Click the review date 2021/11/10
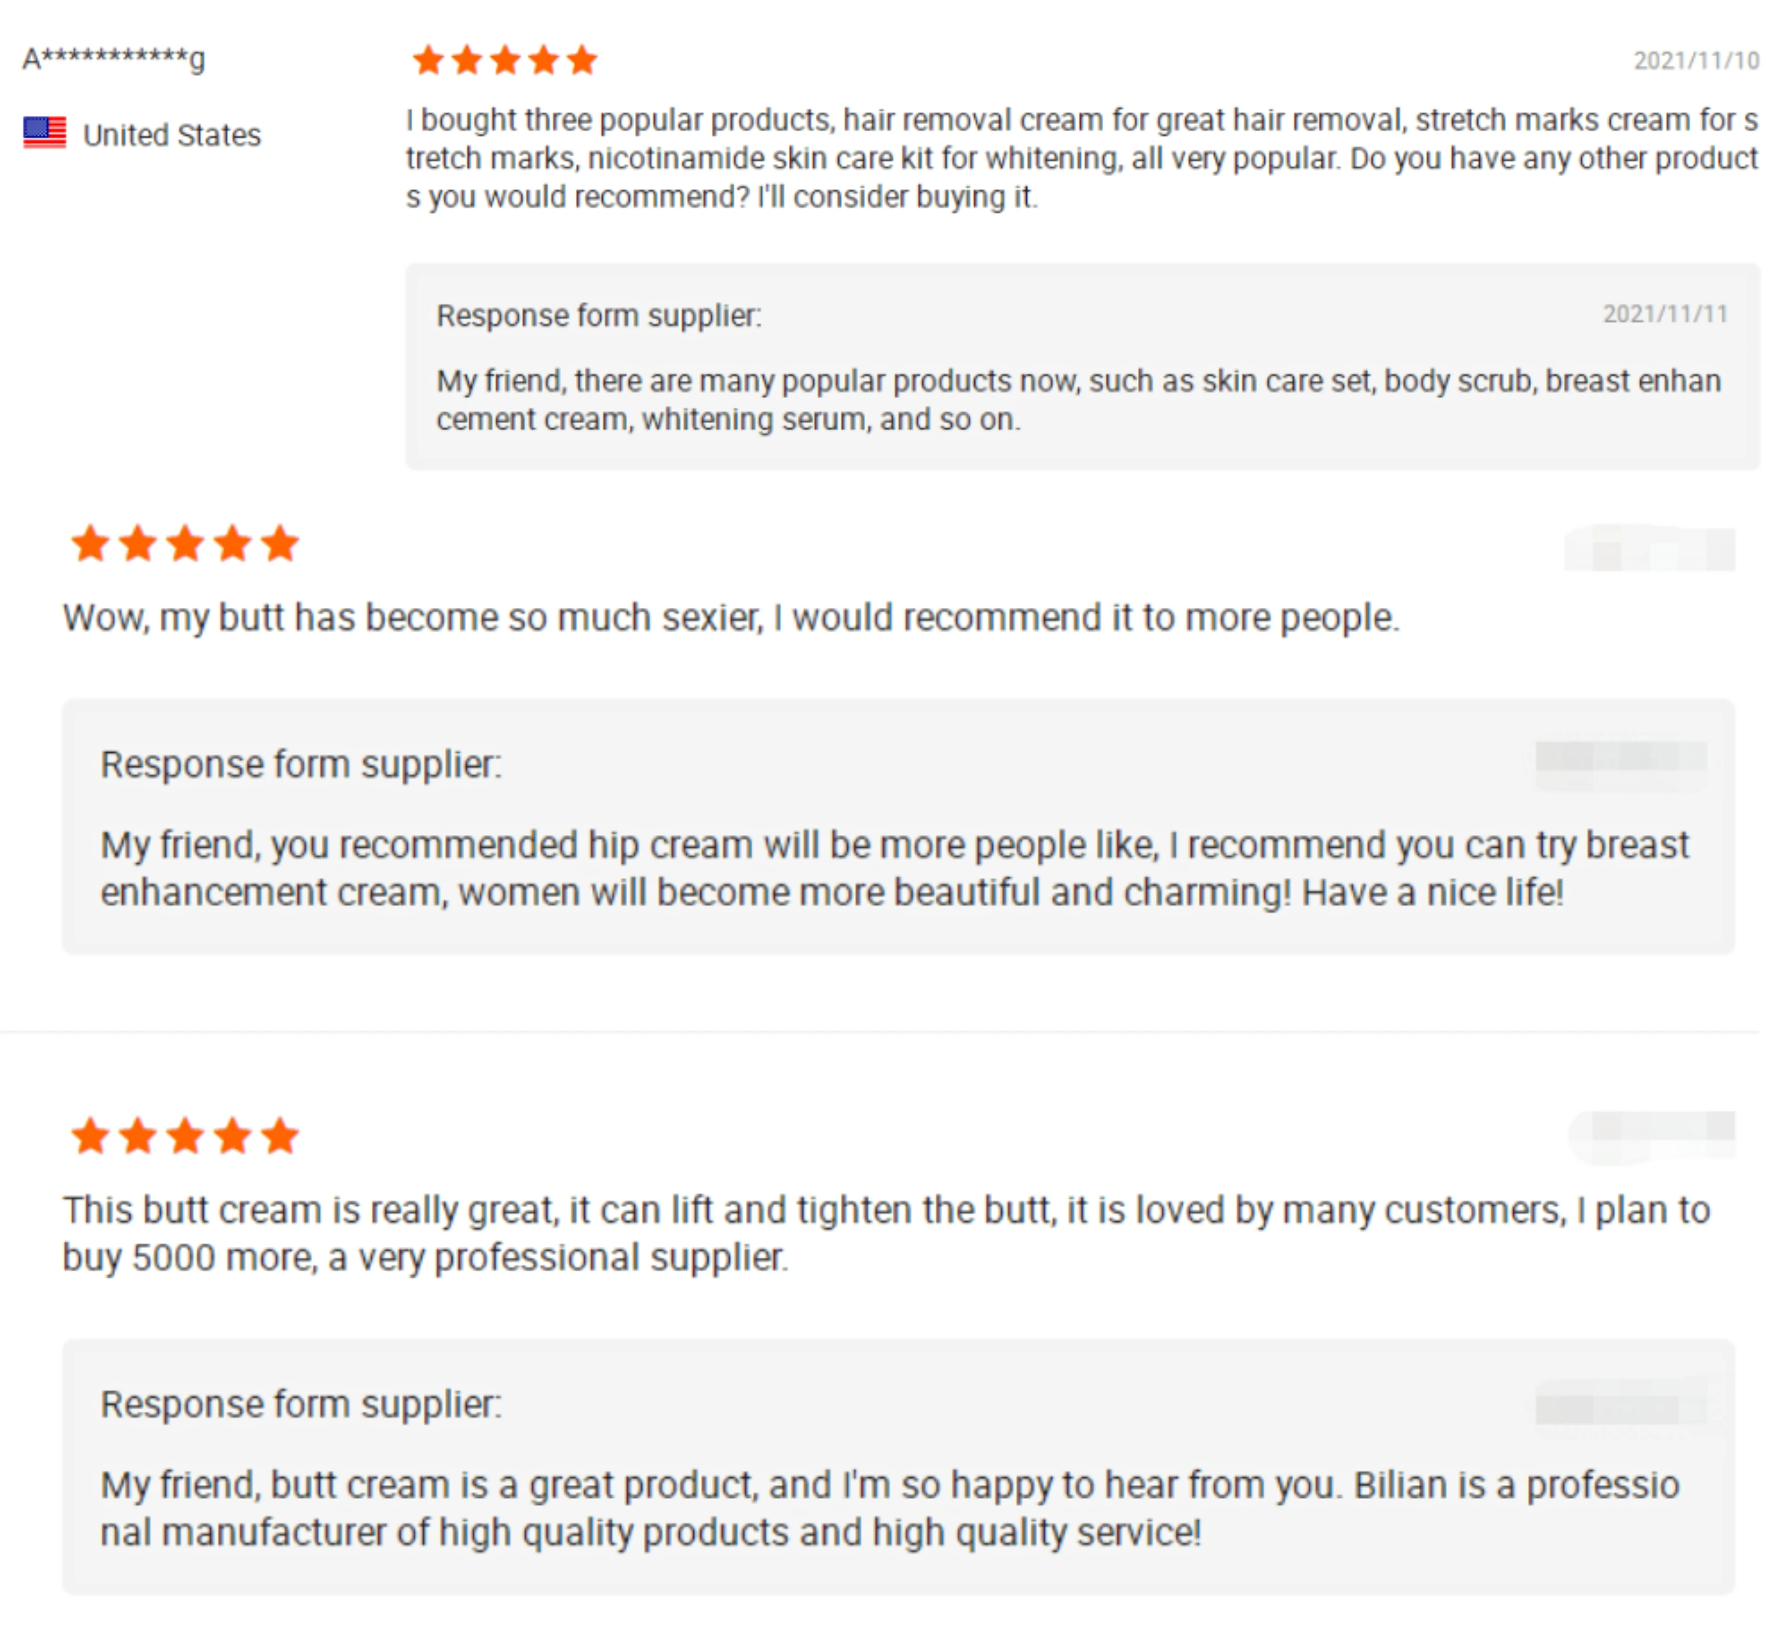This screenshot has width=1790, height=1641. point(1696,60)
